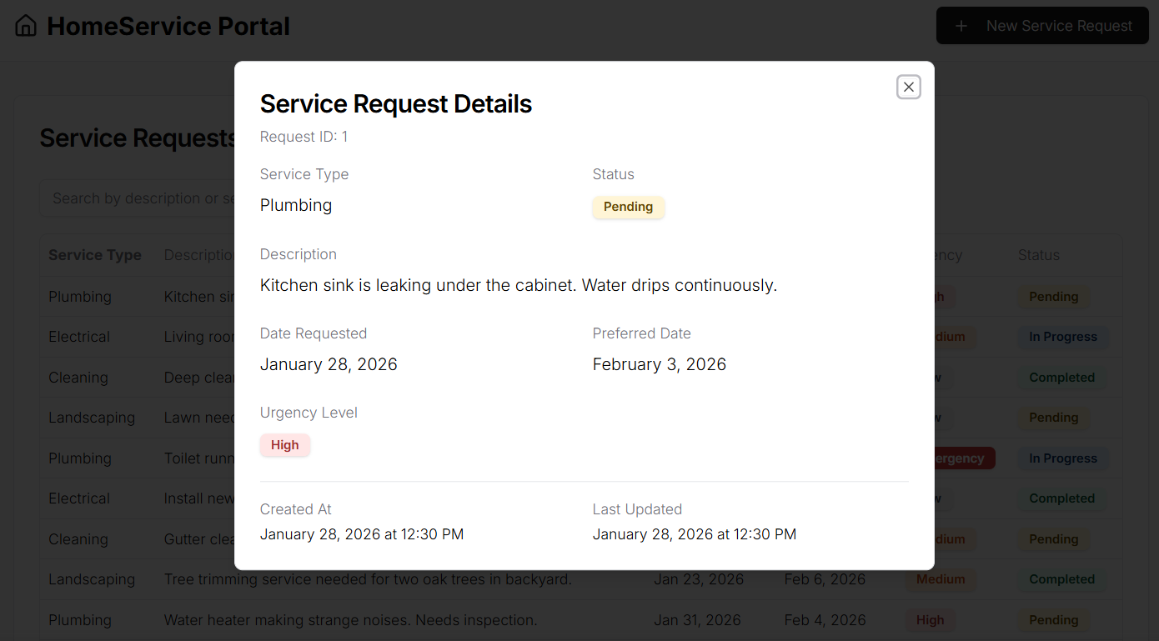Close the Service Request Details dialog
The height and width of the screenshot is (641, 1159).
pyautogui.click(x=909, y=87)
